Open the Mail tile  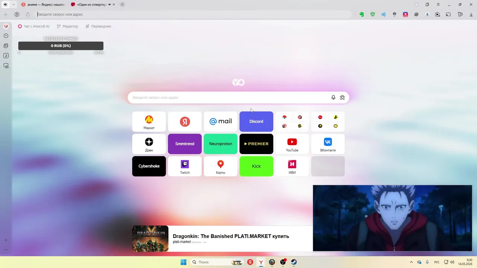click(x=221, y=122)
